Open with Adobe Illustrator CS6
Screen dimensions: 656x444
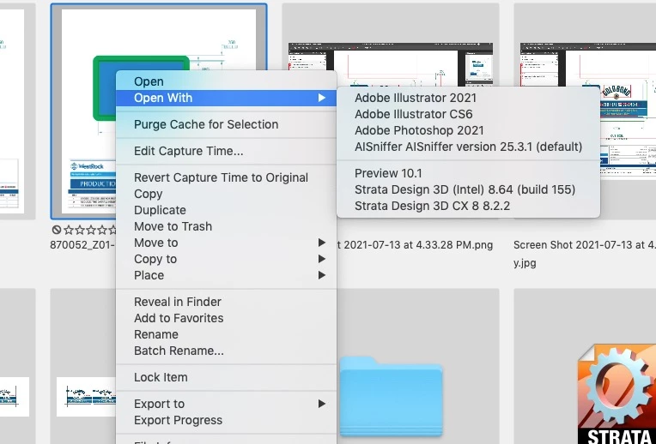point(468,114)
